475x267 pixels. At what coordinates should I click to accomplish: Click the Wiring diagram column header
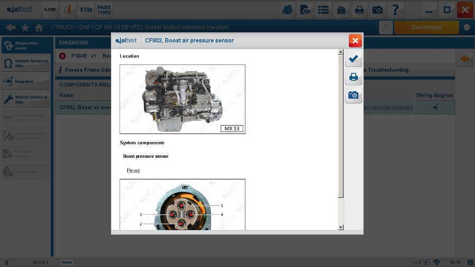coord(434,96)
